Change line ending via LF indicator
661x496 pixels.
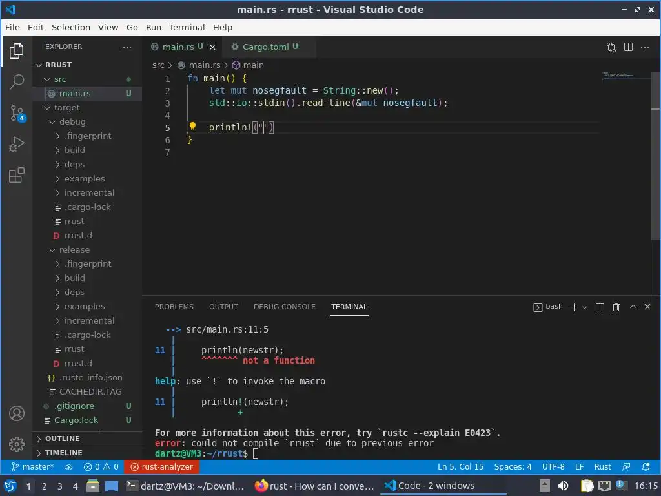pos(580,467)
